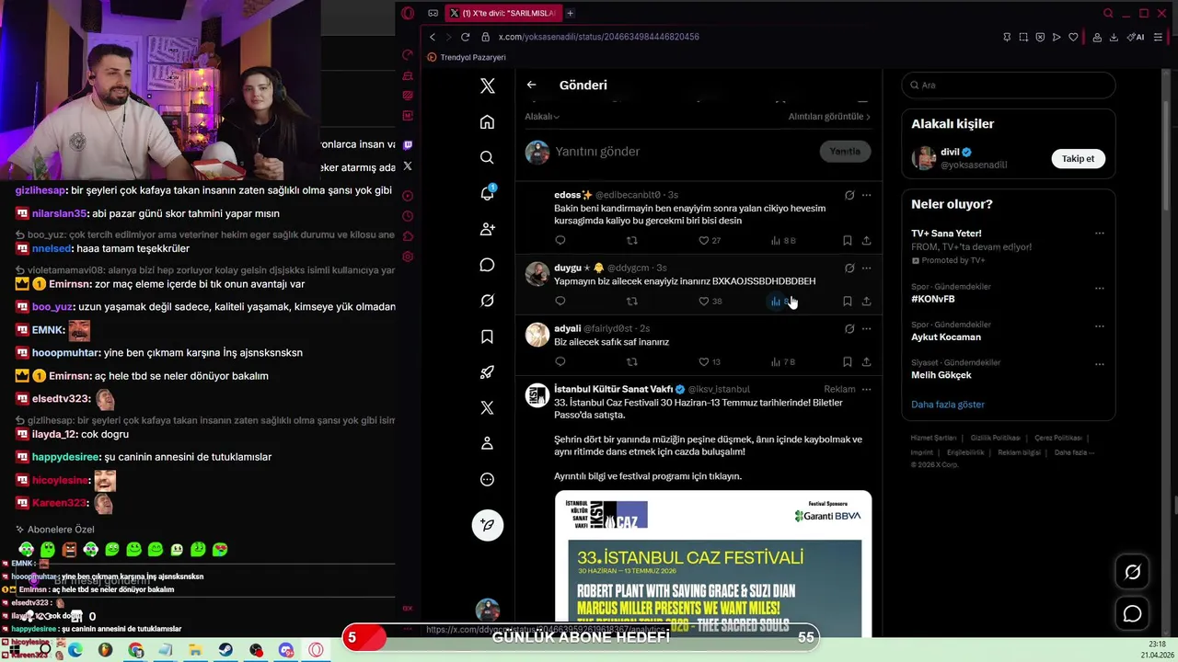Open the Istanbul Caz Festivali ad image
The image size is (1178, 662).
pos(713,563)
